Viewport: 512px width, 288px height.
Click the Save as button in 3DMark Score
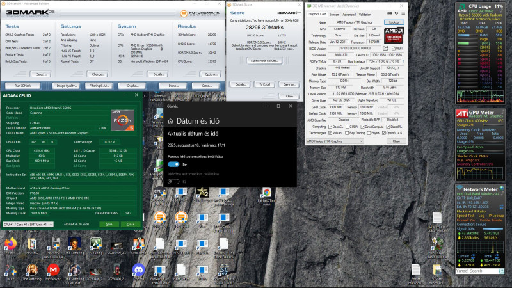(x=289, y=84)
